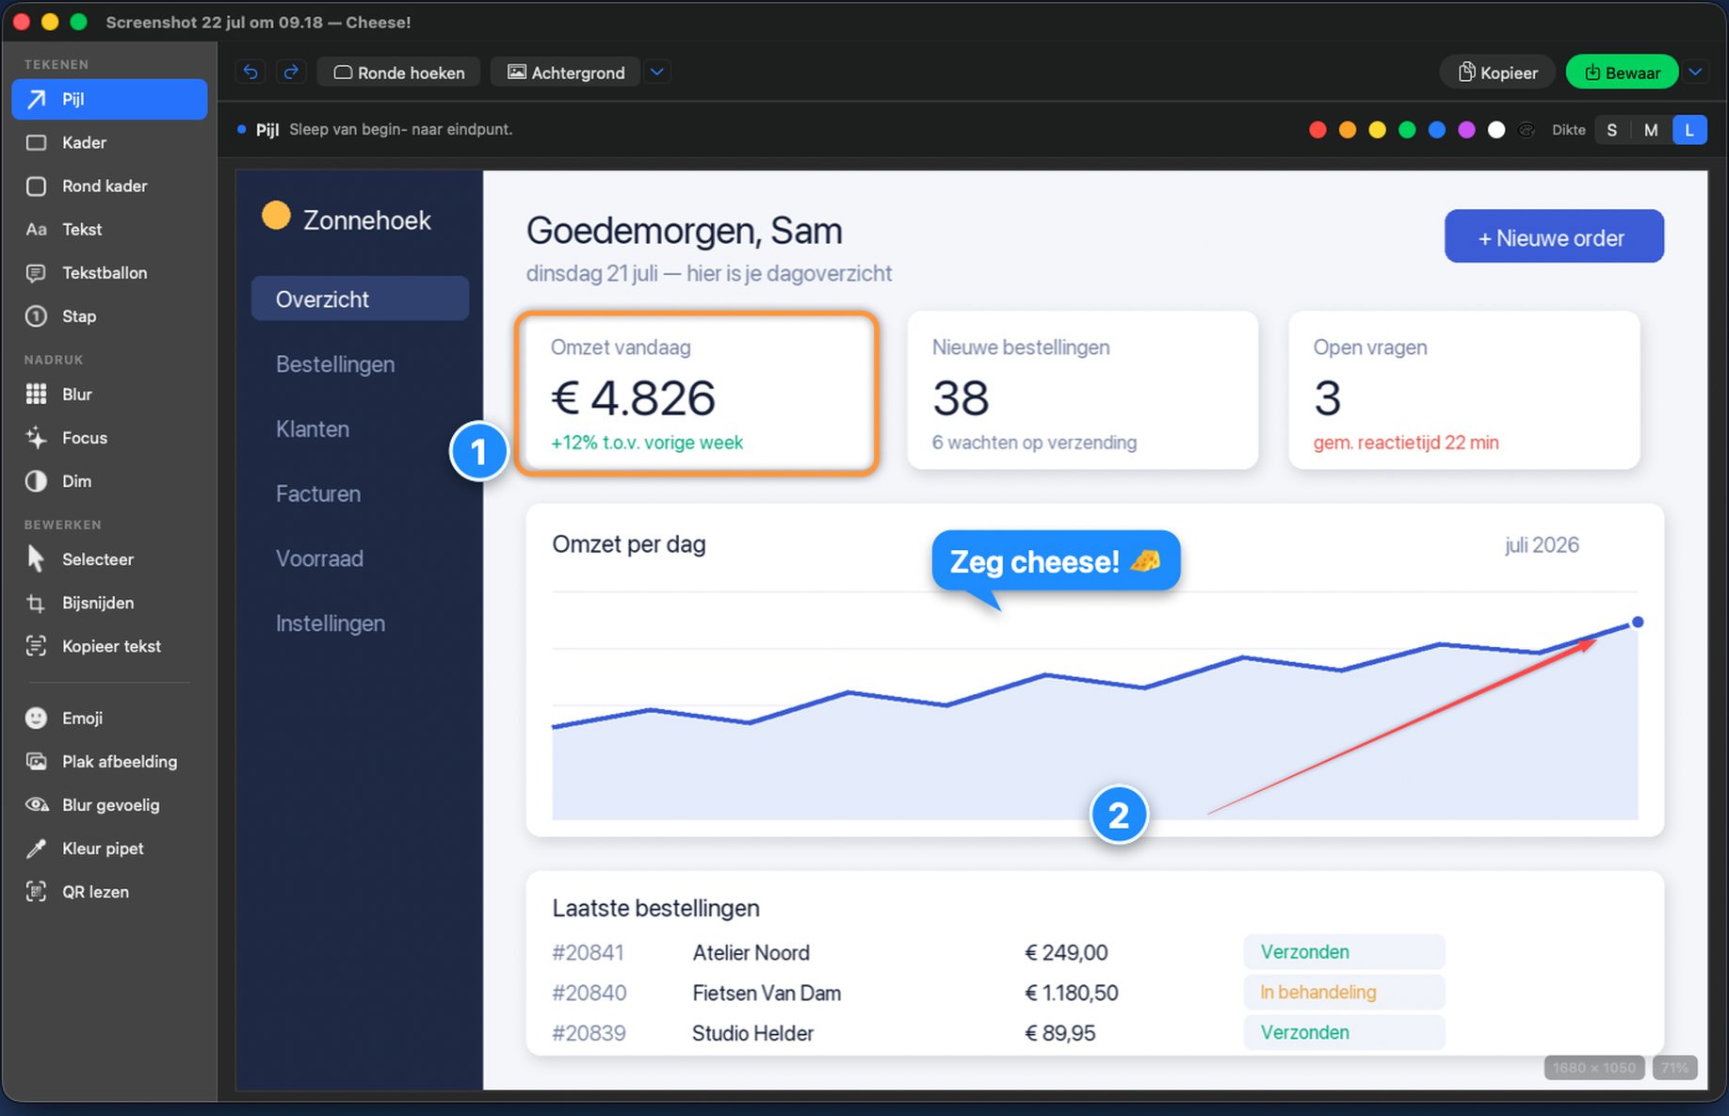Open the Bewaar save options dropdown
The image size is (1729, 1116).
1695,72
